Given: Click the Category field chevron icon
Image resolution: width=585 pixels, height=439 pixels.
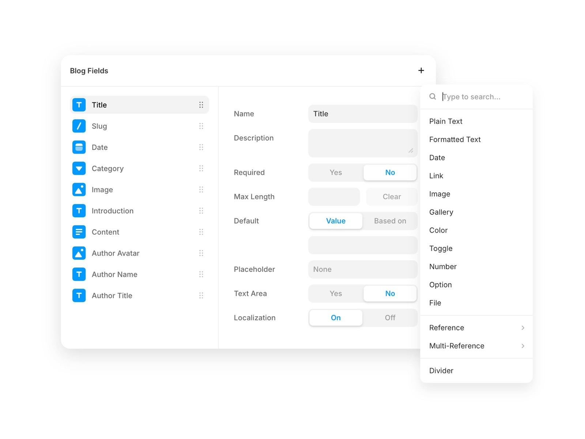Looking at the screenshot, I should click(79, 168).
